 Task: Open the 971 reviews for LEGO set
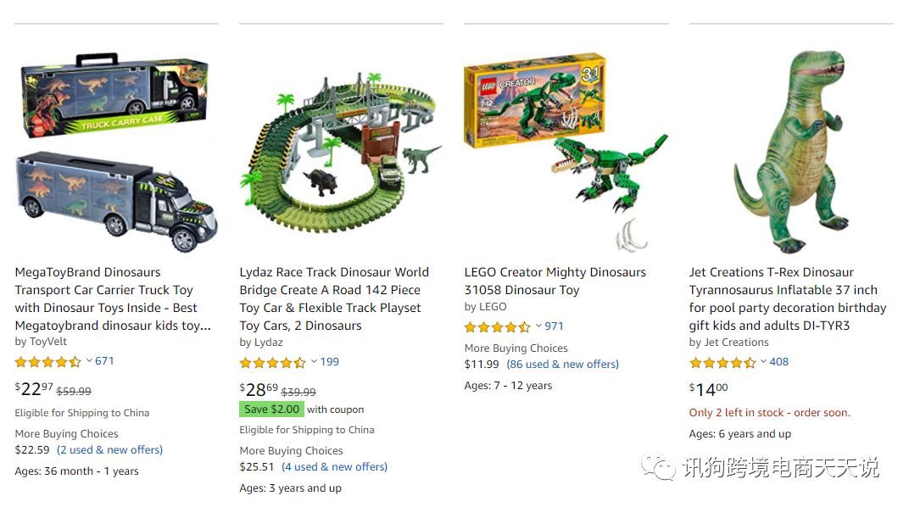coord(555,326)
